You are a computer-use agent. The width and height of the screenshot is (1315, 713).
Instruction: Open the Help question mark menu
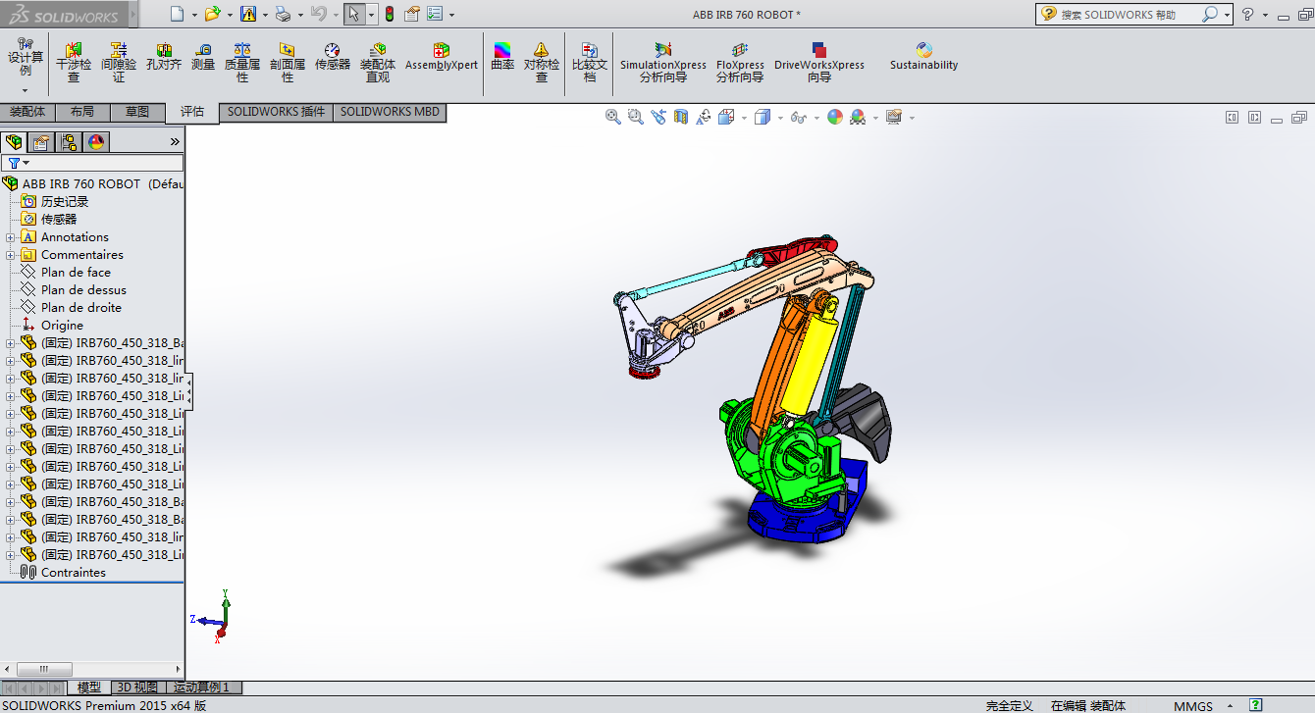pyautogui.click(x=1247, y=15)
